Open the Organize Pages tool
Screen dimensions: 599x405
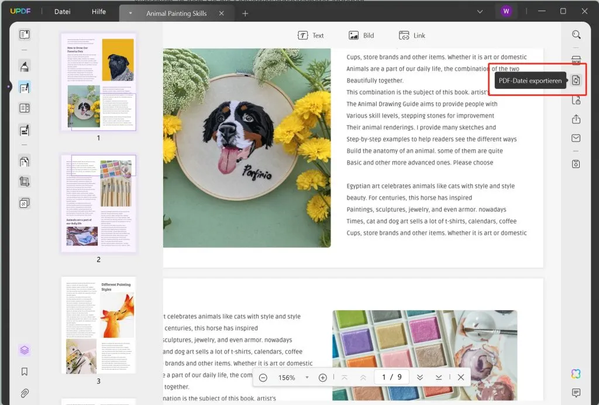point(24,161)
